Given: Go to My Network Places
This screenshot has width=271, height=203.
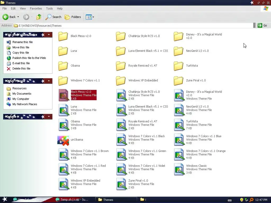Looking at the screenshot, I should pos(25,104).
